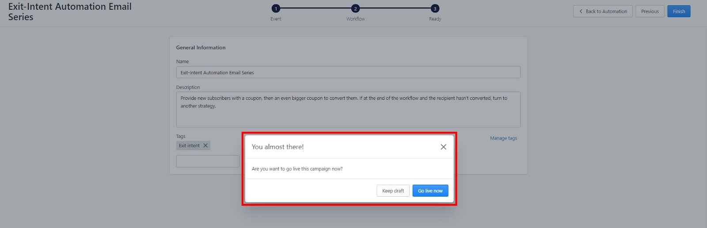Focus the Name input field

[348, 72]
